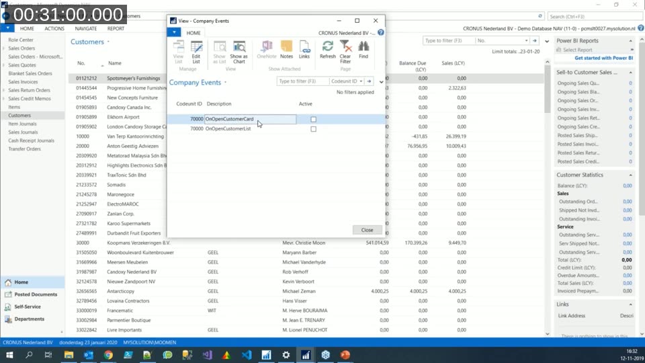Click Get started with Power BI link
645x363 pixels.
(x=603, y=58)
